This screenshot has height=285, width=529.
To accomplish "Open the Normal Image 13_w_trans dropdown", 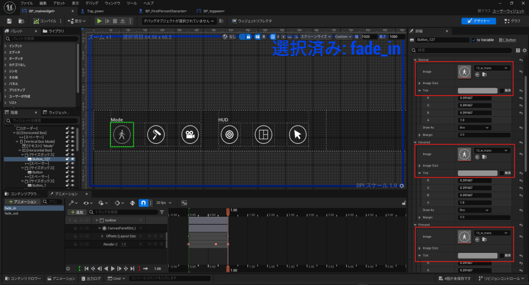I will [492, 68].
